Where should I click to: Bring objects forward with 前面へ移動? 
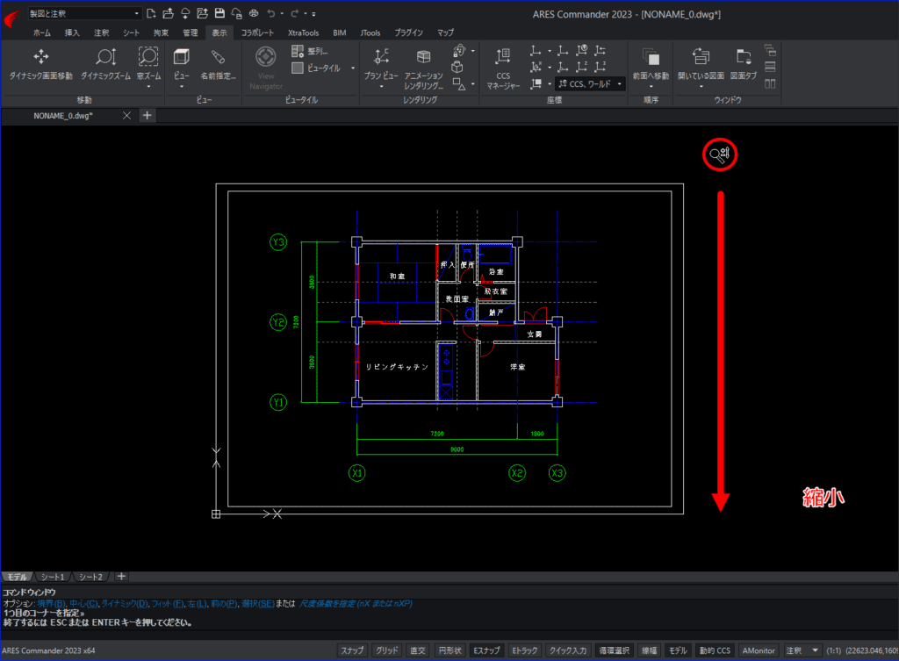(651, 63)
